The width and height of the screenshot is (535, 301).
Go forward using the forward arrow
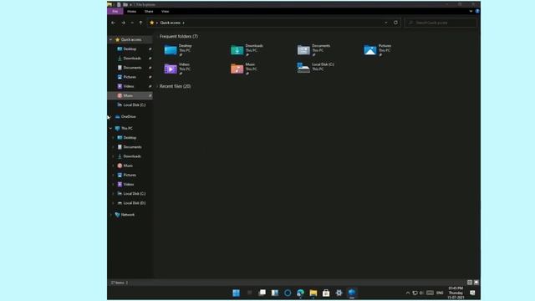click(x=123, y=23)
